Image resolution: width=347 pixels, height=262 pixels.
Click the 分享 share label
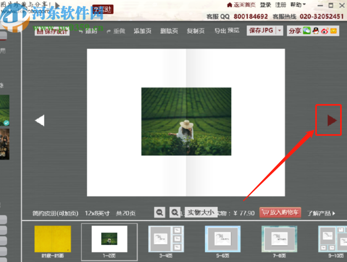(295, 31)
